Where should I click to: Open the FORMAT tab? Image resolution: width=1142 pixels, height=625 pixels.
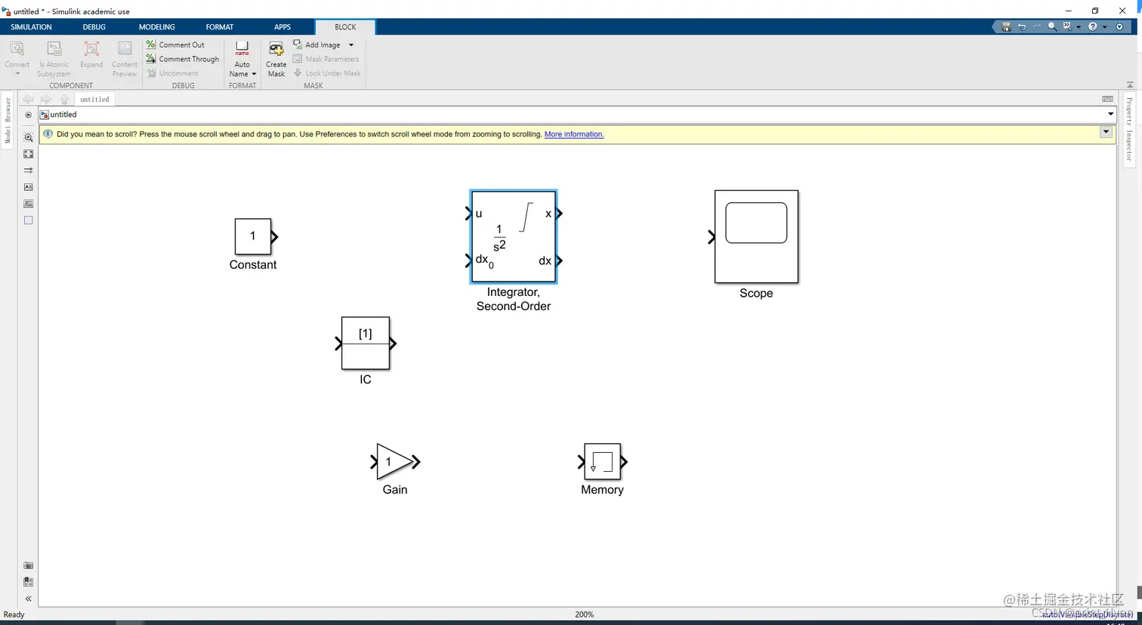point(220,27)
